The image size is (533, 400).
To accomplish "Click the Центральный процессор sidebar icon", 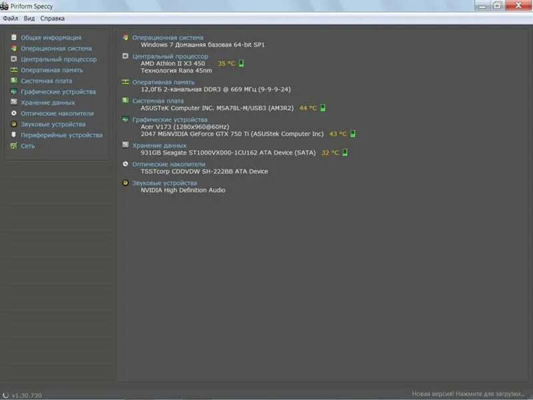I will coord(13,59).
